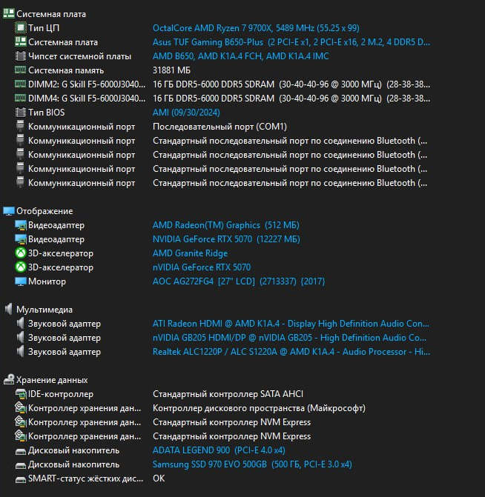Viewport: 485px width, 497px height.
Task: Select the DIMM2: G Skill F5-6000J3040 label
Action: click(x=87, y=84)
